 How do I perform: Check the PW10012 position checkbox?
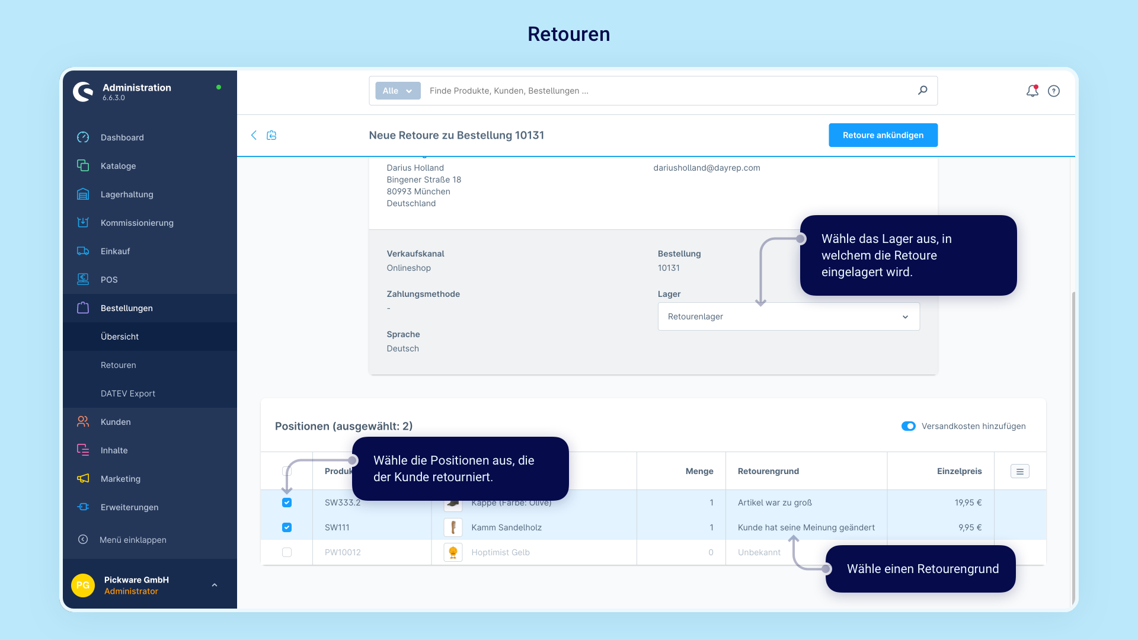tap(287, 552)
